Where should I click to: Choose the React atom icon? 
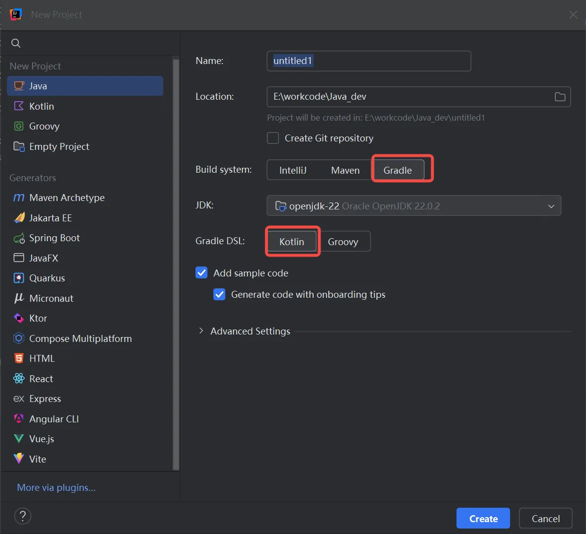click(19, 379)
